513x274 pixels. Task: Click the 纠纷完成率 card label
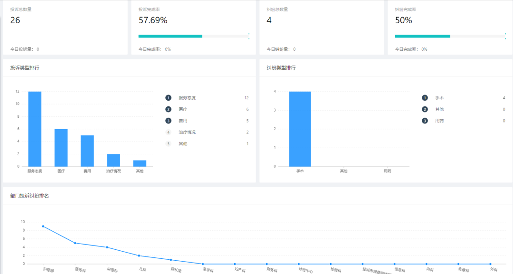(x=405, y=9)
